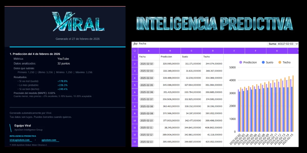
Task: Click the Inteligencia Predictiva banner graphic
Action: [214, 22]
